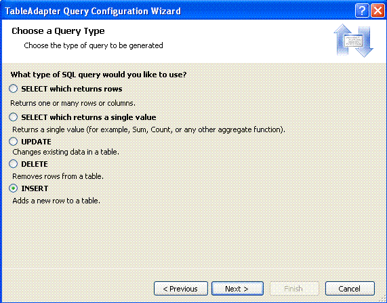The height and width of the screenshot is (303, 387).
Task: Click the 'Choose a Query Type' heading
Action: [x=58, y=31]
